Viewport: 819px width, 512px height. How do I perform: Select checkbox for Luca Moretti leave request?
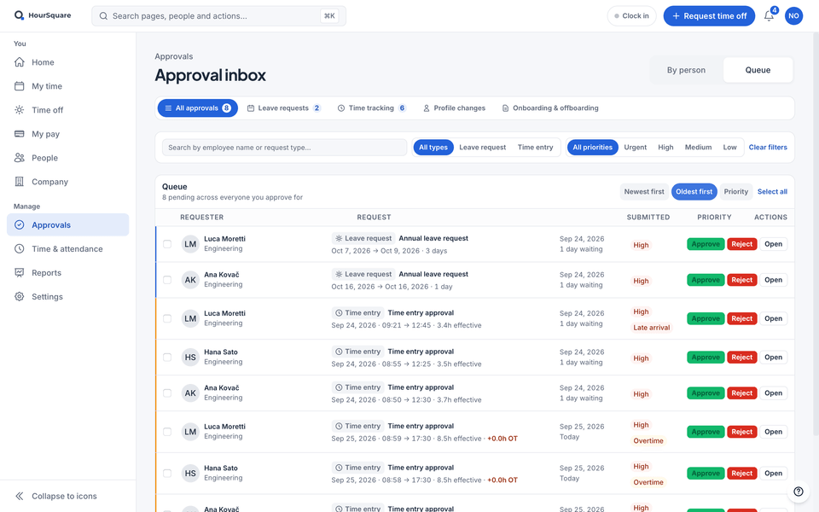167,244
